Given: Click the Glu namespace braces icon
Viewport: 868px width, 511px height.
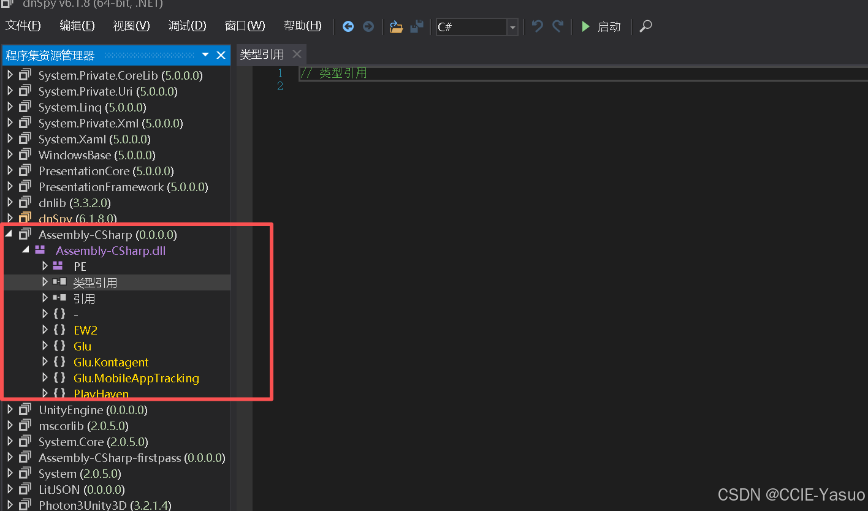Looking at the screenshot, I should click(59, 346).
